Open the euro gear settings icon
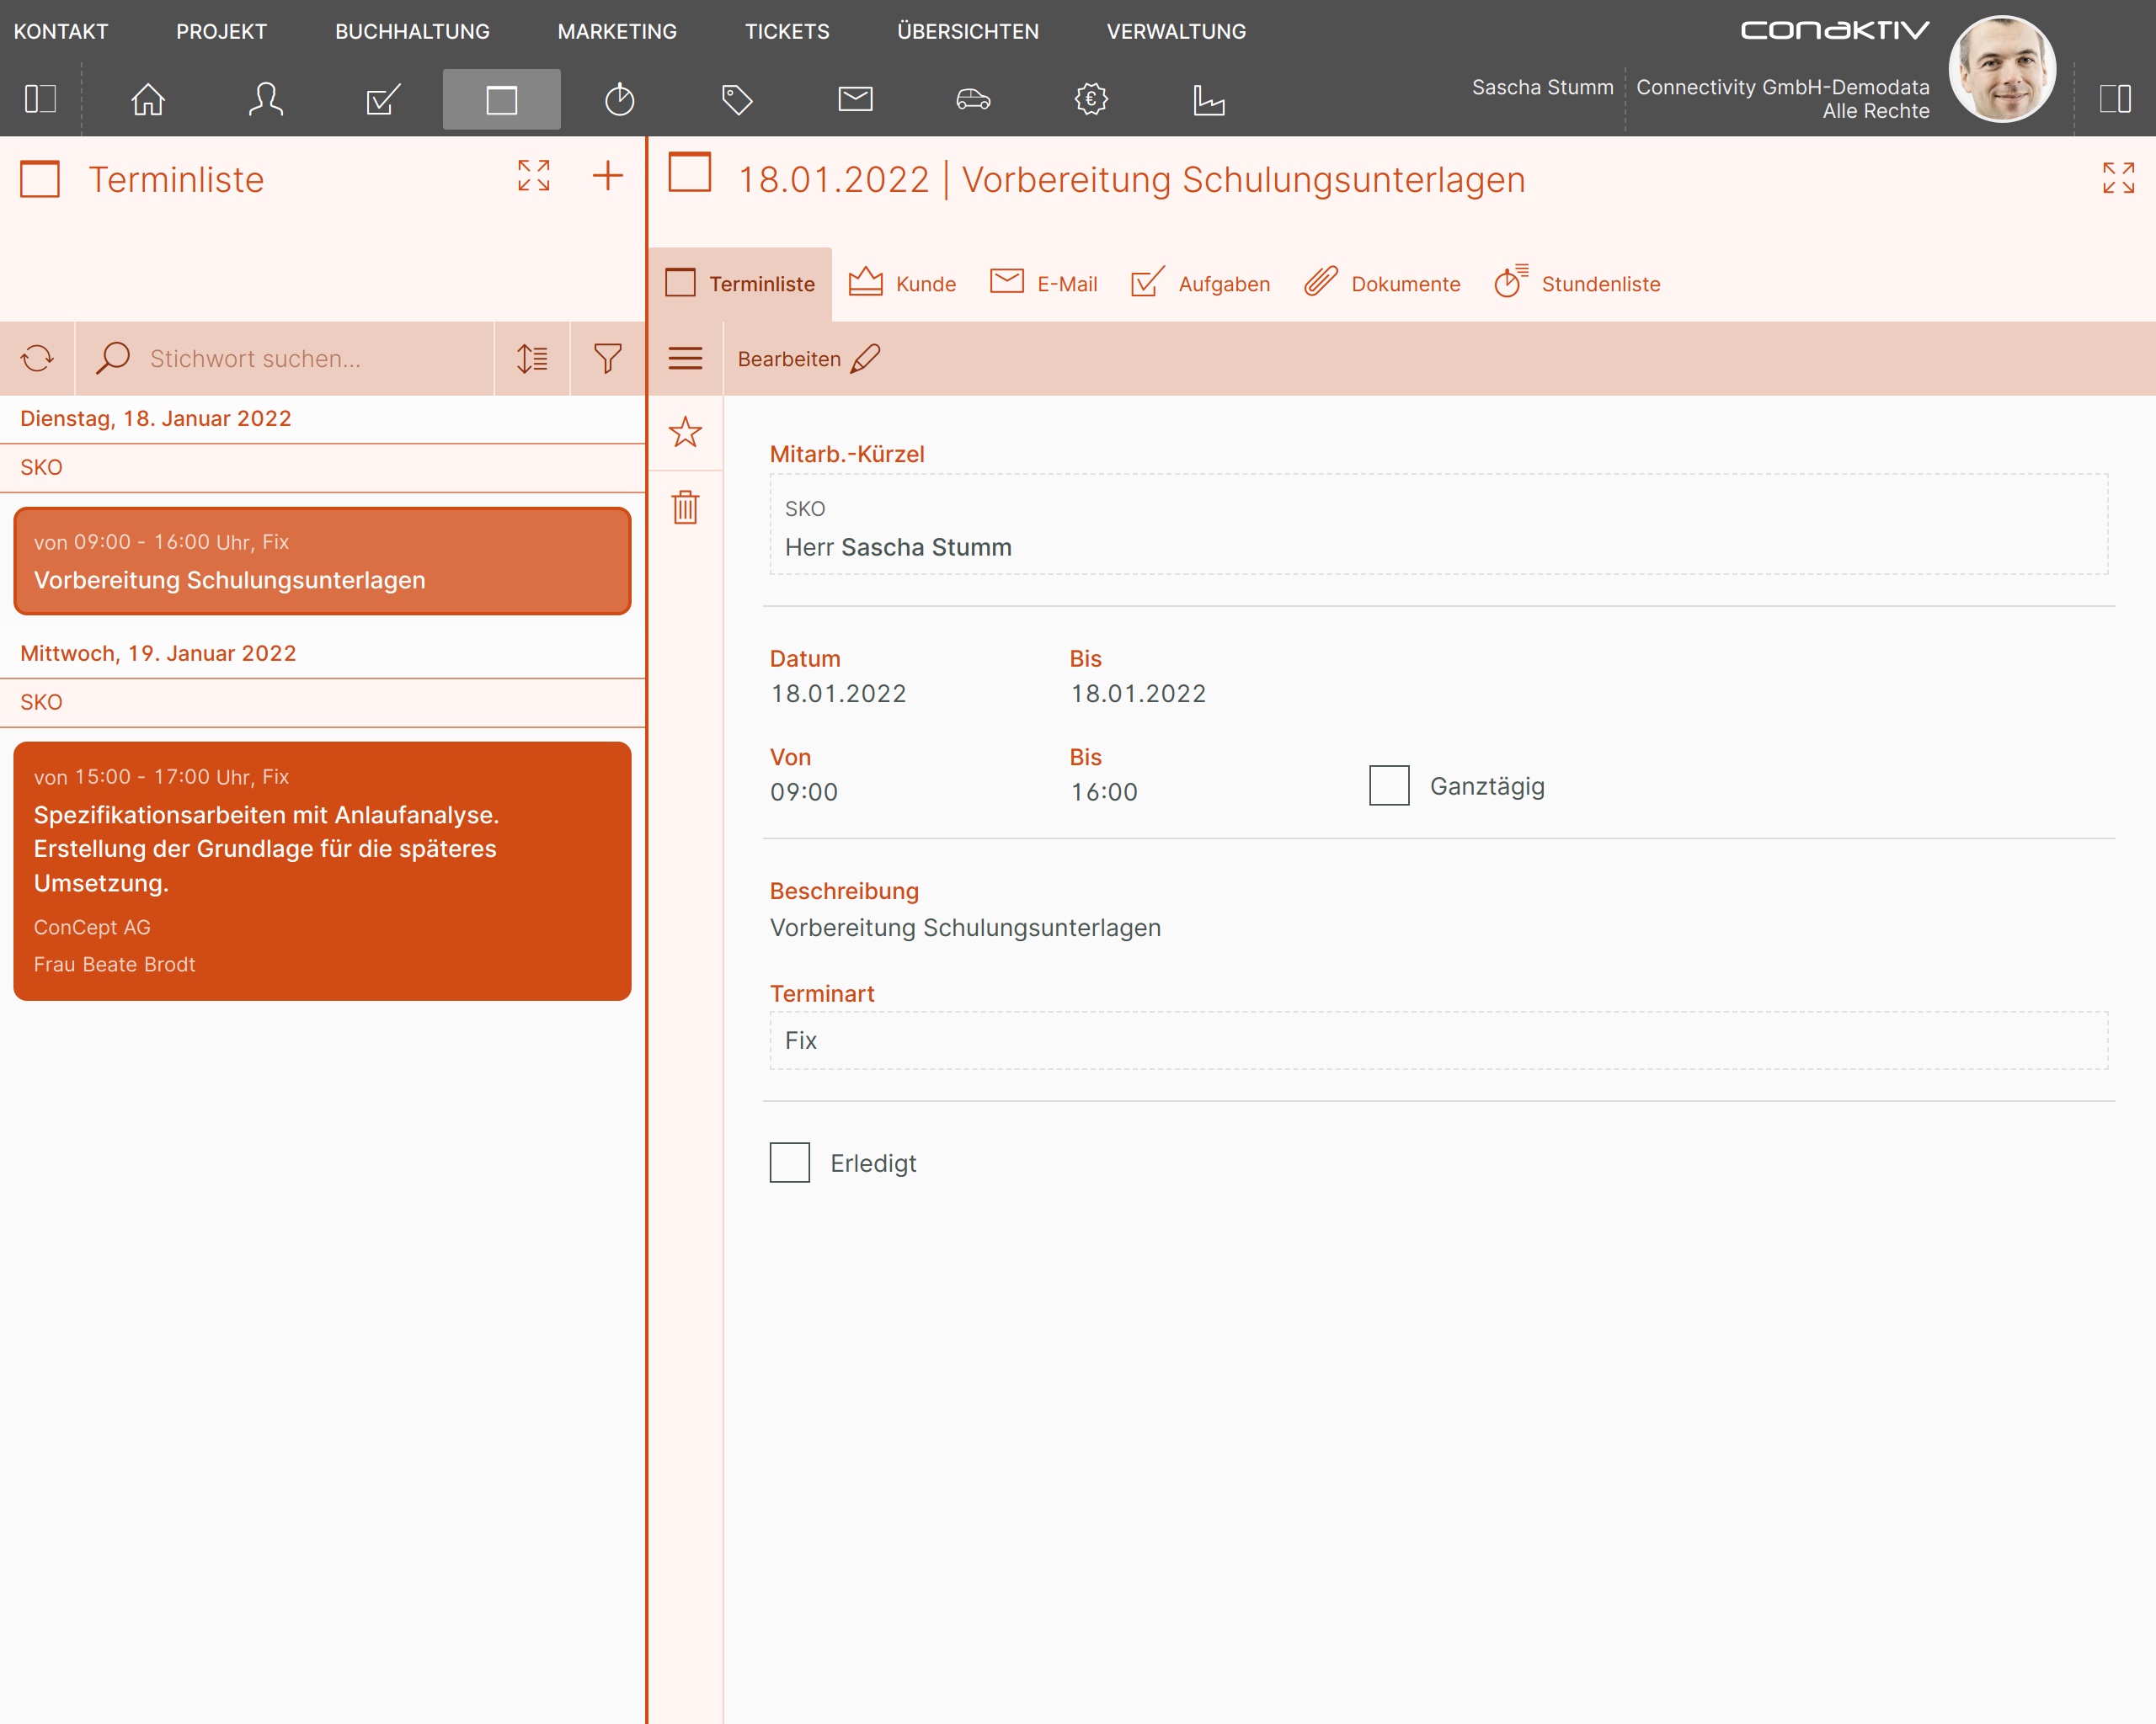Screen dimensions: 2156x1724 (x=1091, y=99)
